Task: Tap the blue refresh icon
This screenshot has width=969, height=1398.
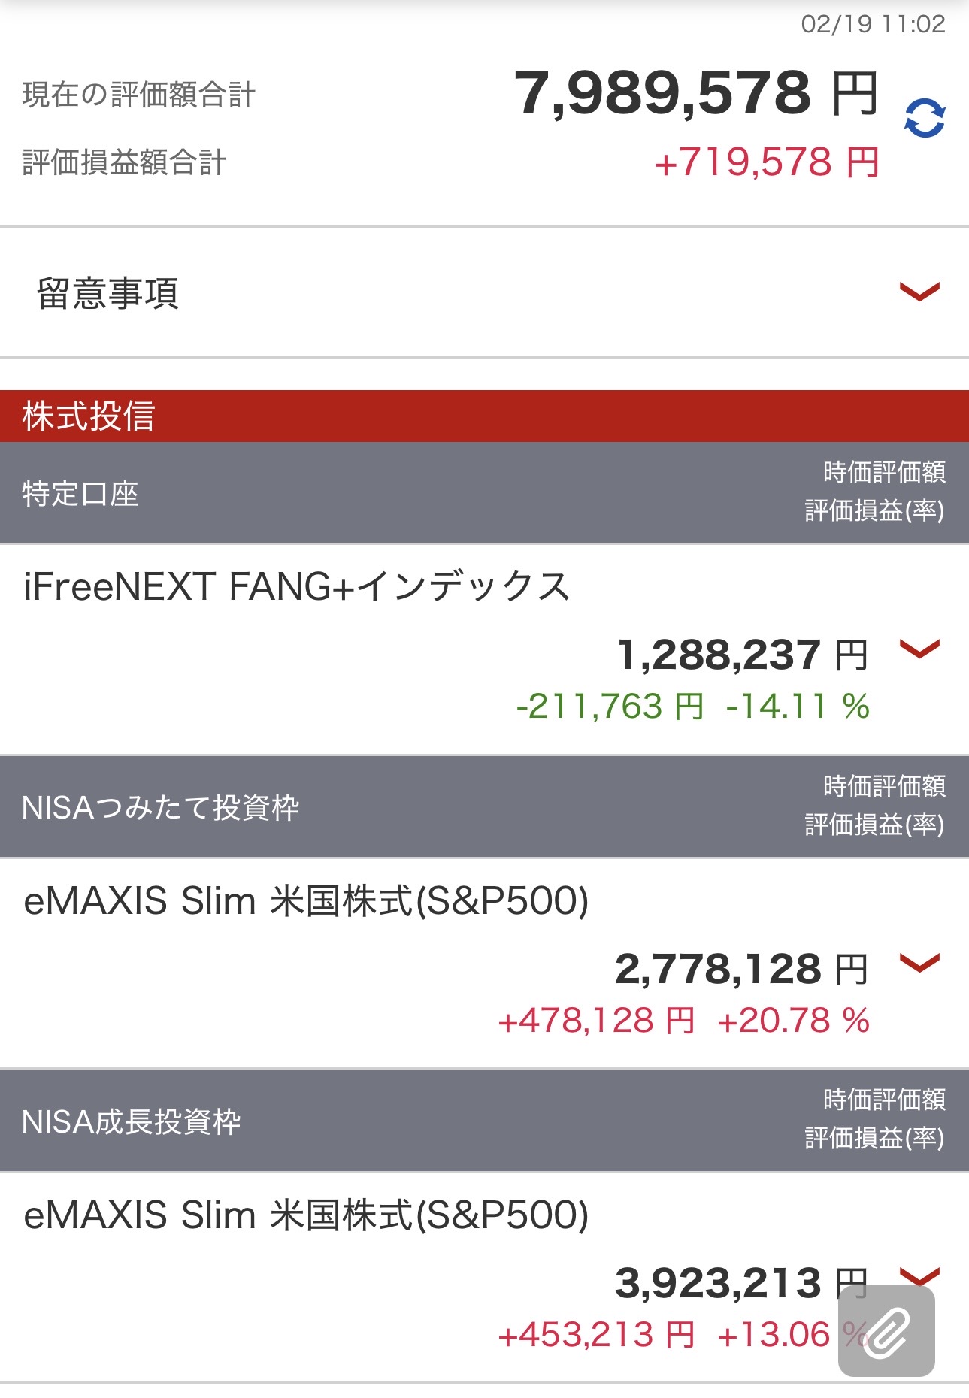Action: coord(924,118)
